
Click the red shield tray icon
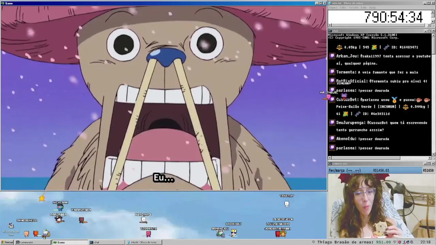[x=400, y=242]
